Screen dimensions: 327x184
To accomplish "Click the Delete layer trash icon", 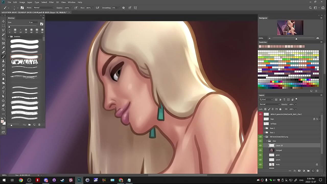I will pos(318,171).
